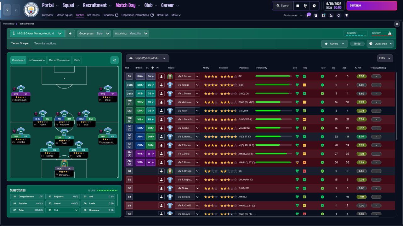Collapse the pitch panel with double chevron
The image size is (403, 226).
coord(115,60)
